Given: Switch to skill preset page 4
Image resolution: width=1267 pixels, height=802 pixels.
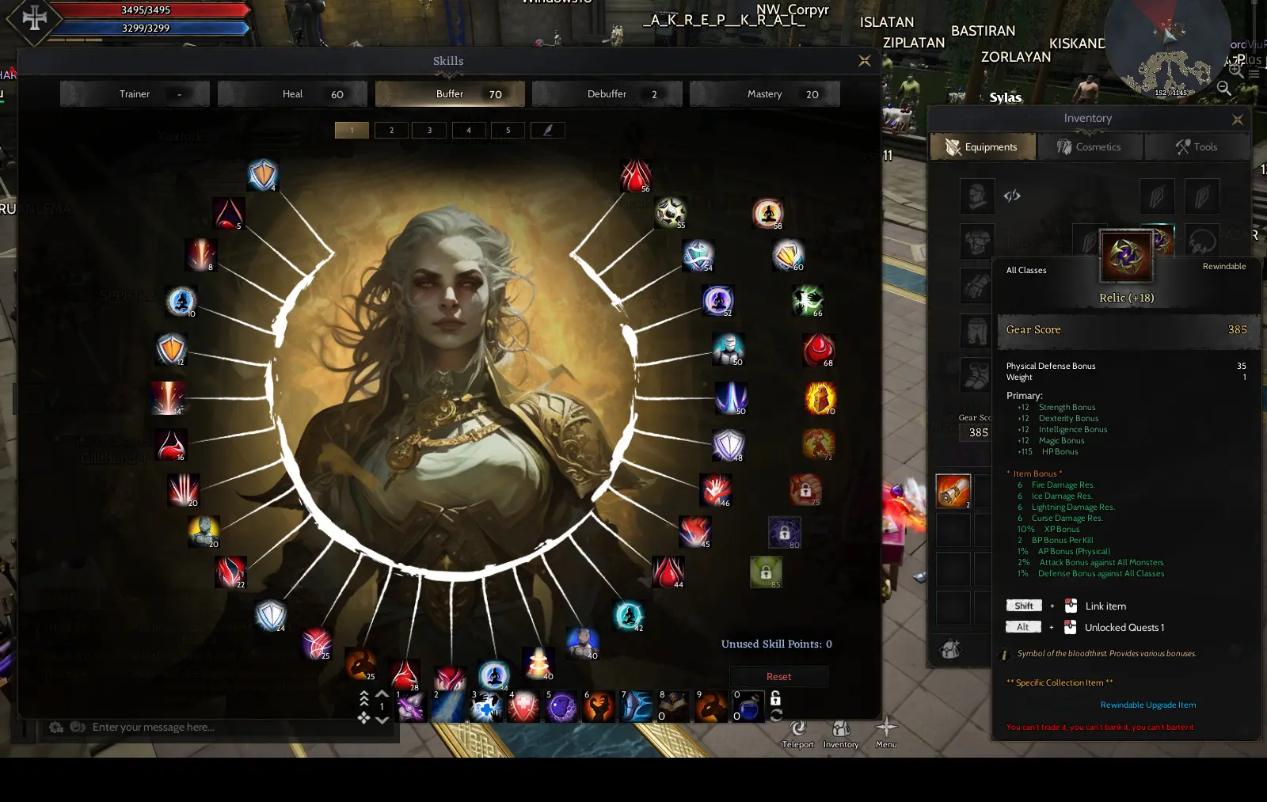Looking at the screenshot, I should [x=469, y=130].
